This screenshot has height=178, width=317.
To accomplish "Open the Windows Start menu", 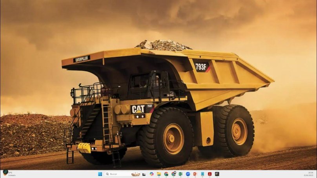I will [x=100, y=174].
